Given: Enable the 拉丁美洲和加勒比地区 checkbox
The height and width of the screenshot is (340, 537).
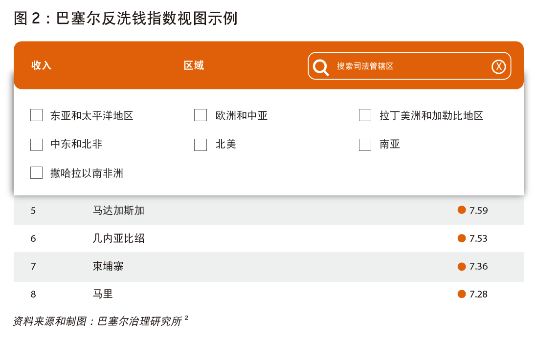Looking at the screenshot, I should pos(365,115).
